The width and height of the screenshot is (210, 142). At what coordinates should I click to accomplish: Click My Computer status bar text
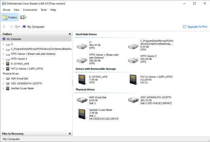[11, 139]
